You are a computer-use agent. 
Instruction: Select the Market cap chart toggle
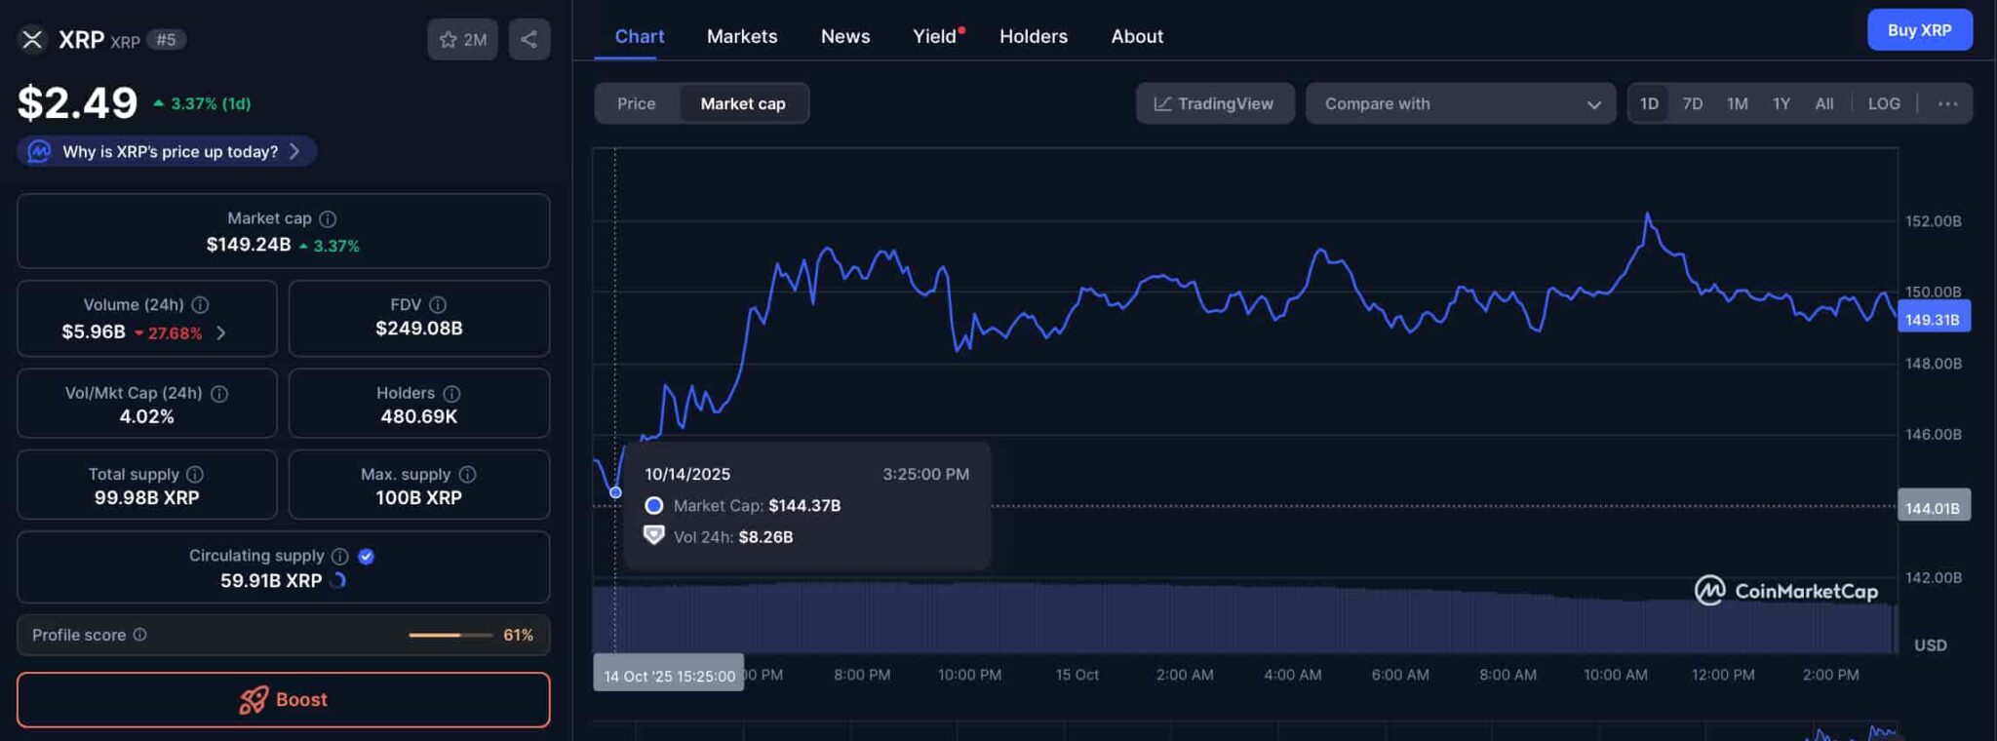click(x=742, y=104)
